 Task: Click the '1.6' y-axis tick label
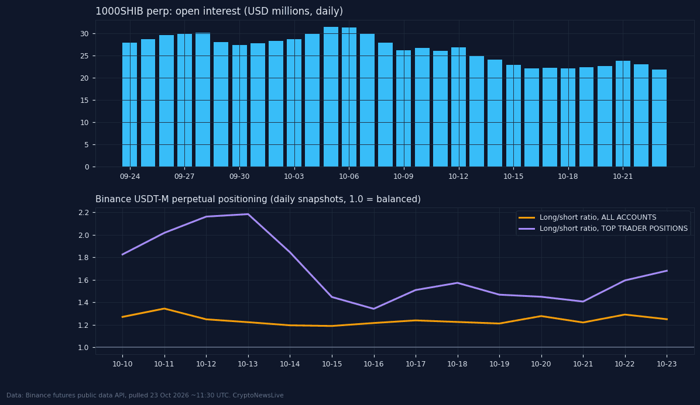tap(84, 281)
